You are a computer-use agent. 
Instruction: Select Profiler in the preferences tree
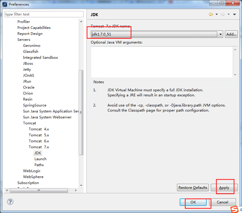(24, 22)
